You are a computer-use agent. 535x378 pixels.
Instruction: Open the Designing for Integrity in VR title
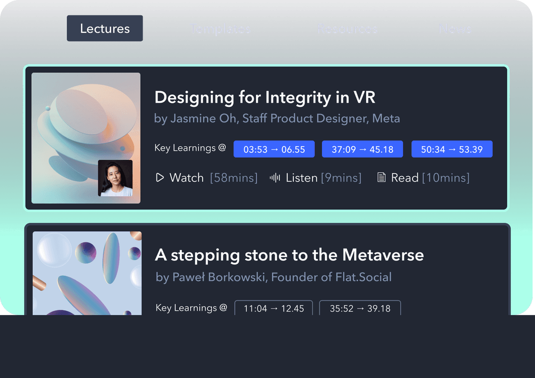coord(265,97)
